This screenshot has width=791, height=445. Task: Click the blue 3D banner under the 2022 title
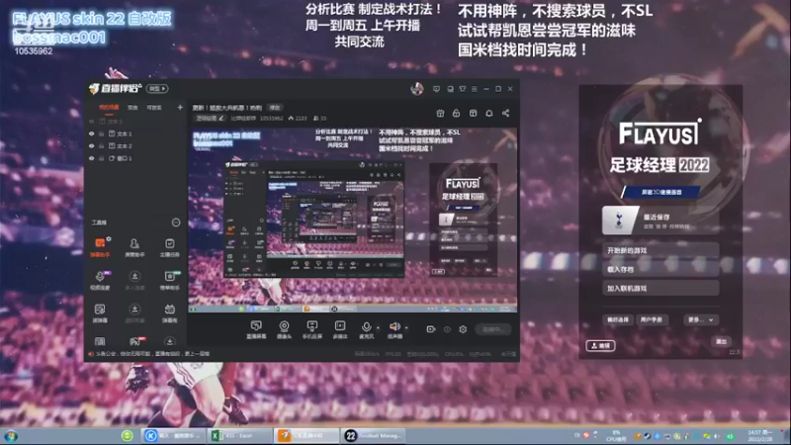click(661, 192)
